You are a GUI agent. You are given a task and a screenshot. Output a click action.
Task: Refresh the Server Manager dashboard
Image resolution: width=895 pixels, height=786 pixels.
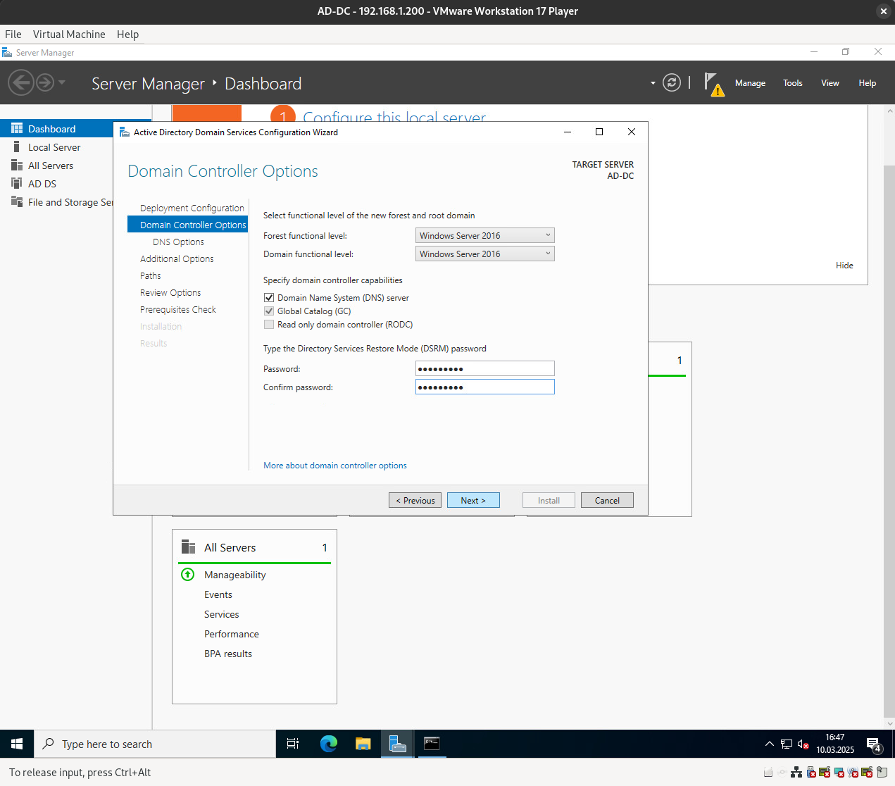pos(672,83)
